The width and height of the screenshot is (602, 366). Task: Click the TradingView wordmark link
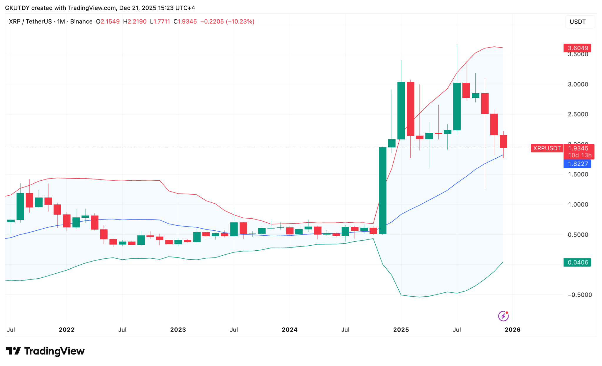coord(54,351)
